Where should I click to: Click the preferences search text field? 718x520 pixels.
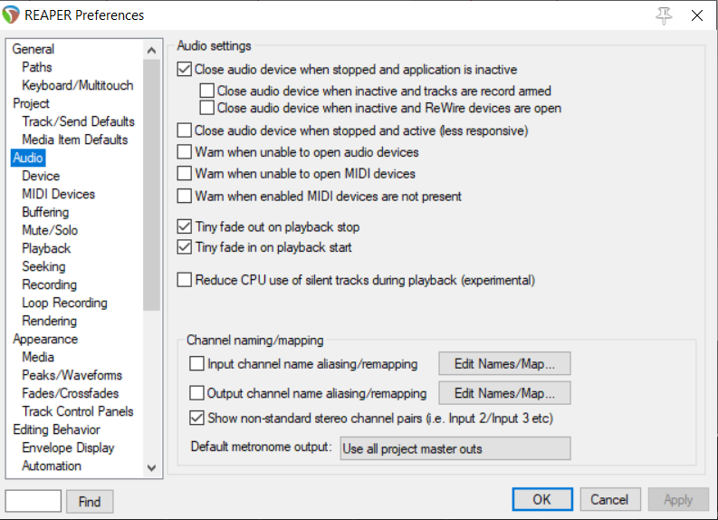tap(34, 501)
